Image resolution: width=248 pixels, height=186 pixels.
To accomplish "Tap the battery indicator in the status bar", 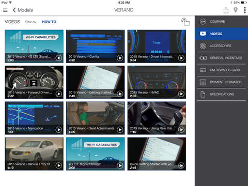I will pyautogui.click(x=243, y=3).
